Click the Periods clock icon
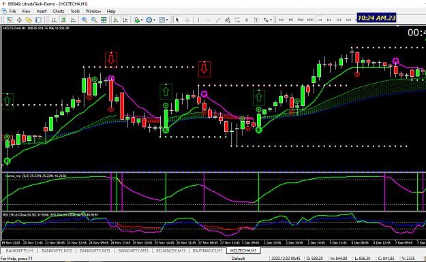The image size is (426, 262). pos(149,20)
